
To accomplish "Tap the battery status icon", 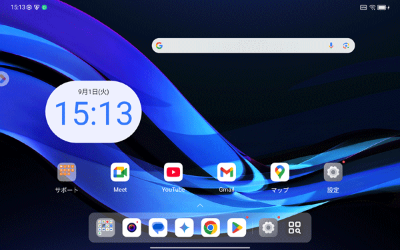I will [382, 7].
